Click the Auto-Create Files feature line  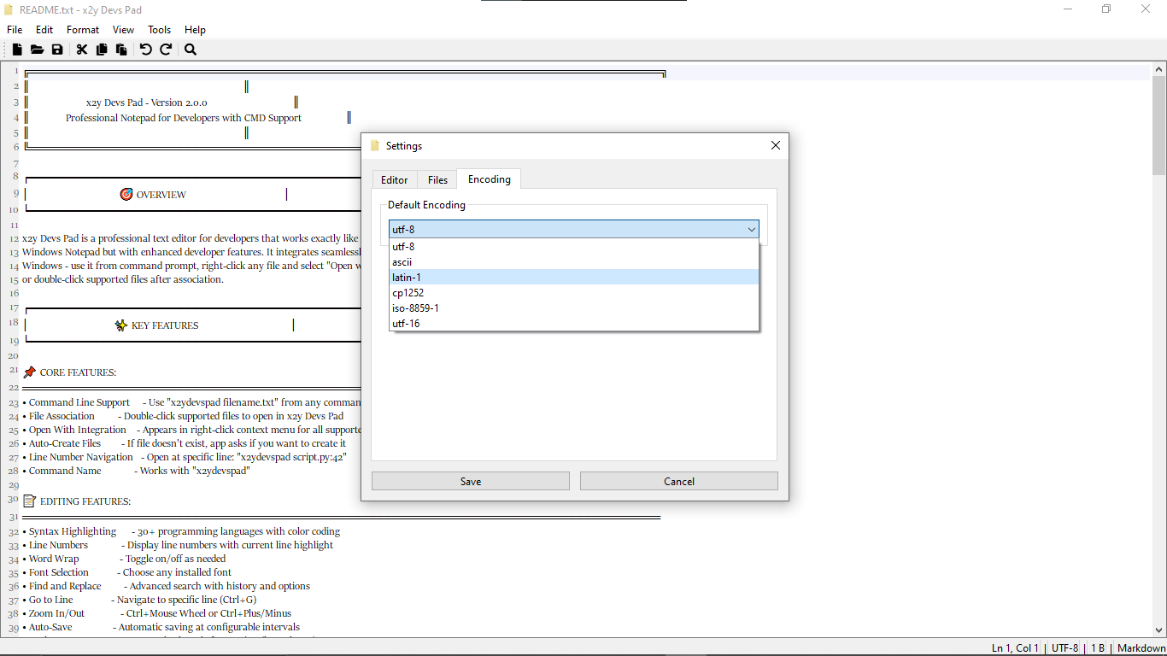(x=184, y=443)
